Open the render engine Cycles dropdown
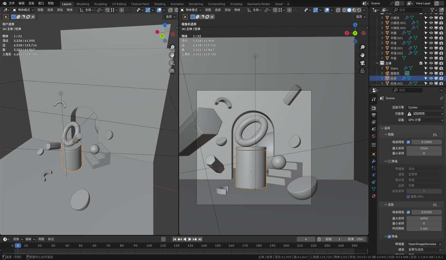The height and width of the screenshot is (260, 446). tap(425, 107)
